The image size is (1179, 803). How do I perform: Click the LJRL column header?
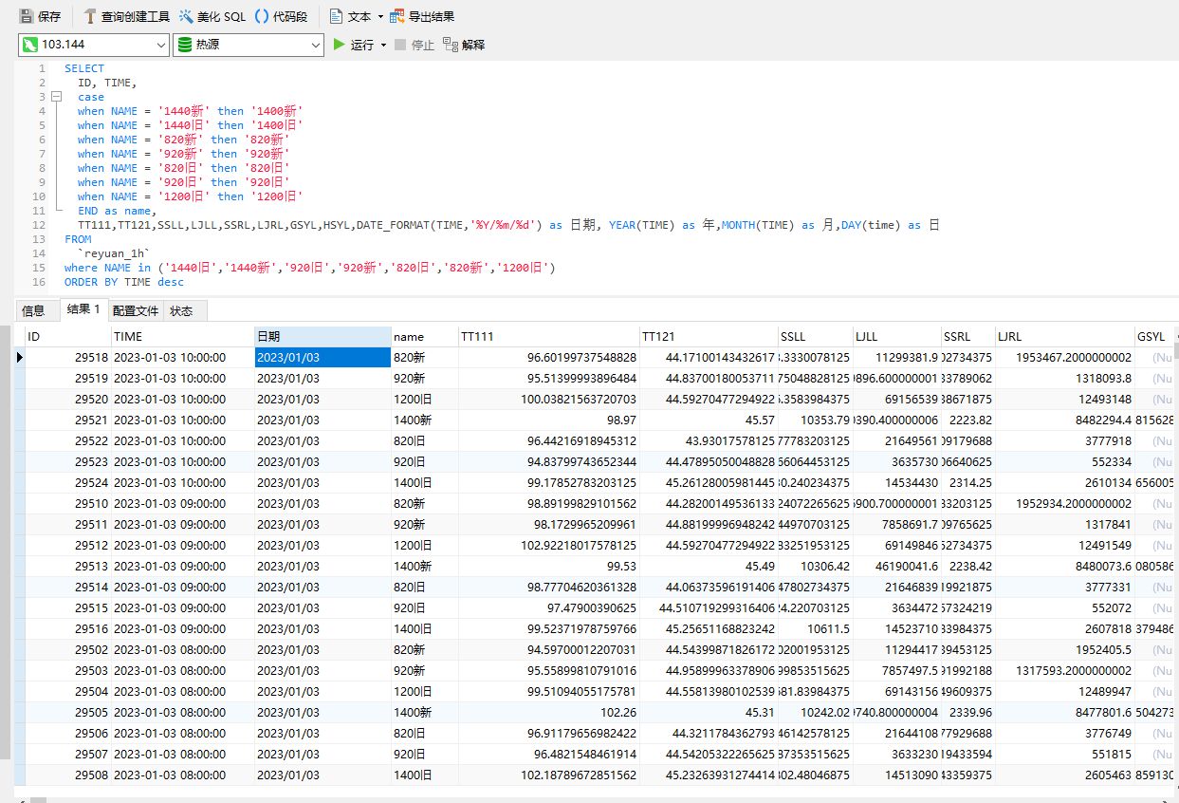coord(1065,336)
